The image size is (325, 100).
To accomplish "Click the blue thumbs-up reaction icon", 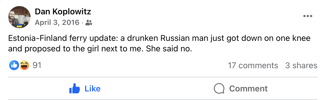I will point(14,65).
